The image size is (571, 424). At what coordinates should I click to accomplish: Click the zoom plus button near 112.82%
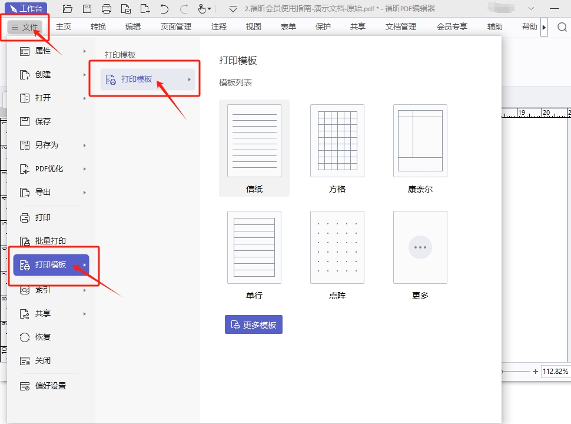(x=535, y=372)
